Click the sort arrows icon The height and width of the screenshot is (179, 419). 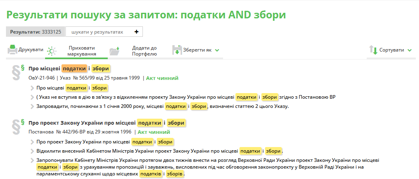pos(373,50)
